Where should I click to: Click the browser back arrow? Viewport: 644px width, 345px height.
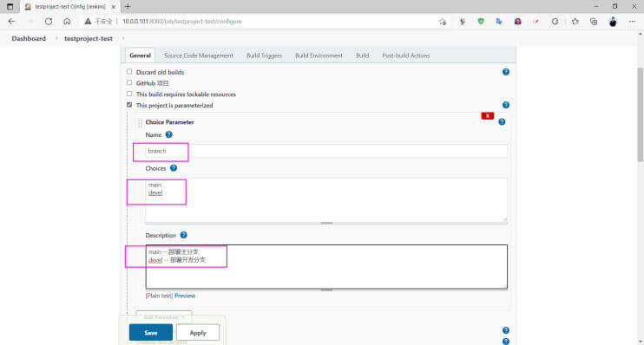tap(11, 22)
